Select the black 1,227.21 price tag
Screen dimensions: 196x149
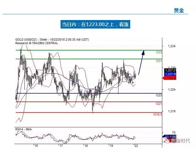(170, 70)
